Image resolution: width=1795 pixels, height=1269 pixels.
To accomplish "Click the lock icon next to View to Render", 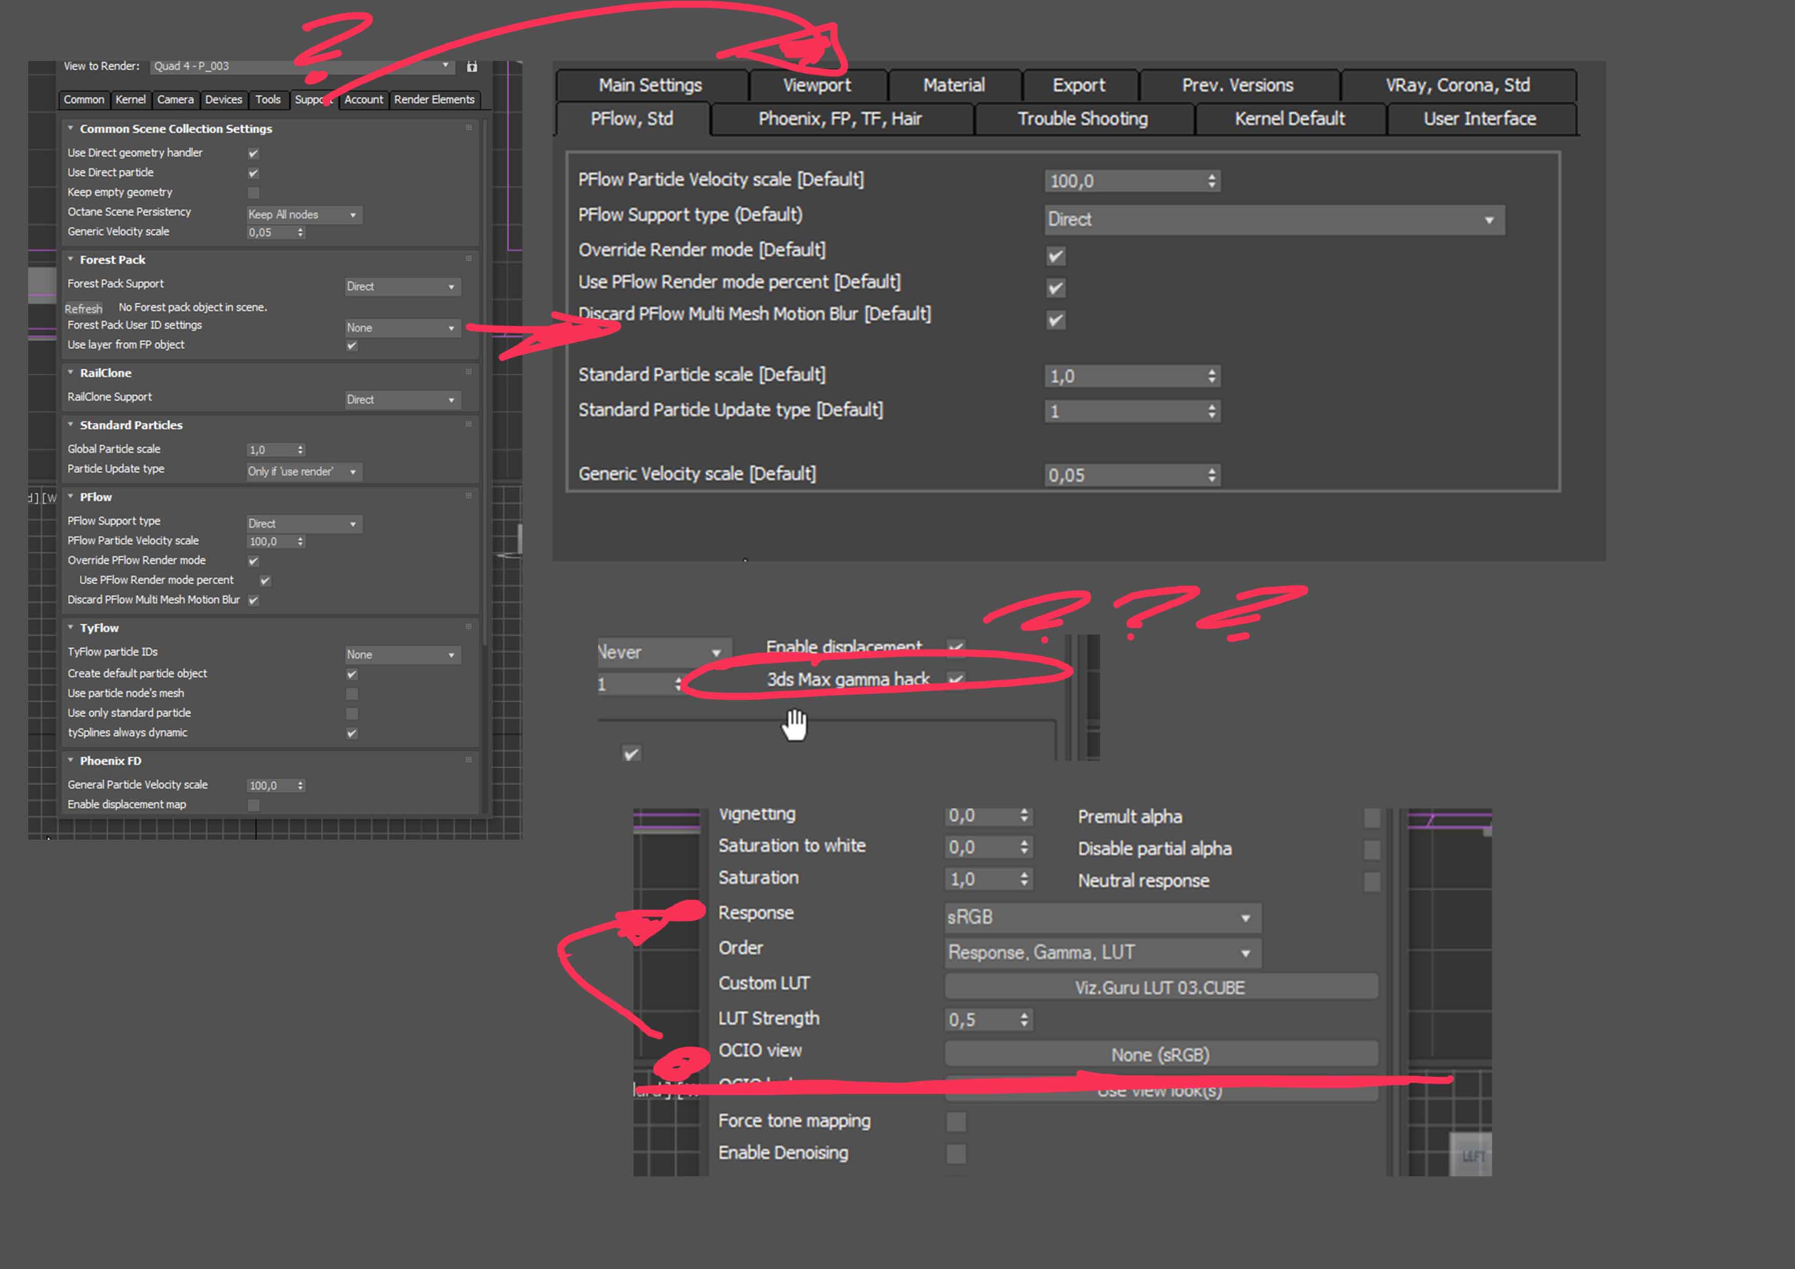I will tap(472, 67).
